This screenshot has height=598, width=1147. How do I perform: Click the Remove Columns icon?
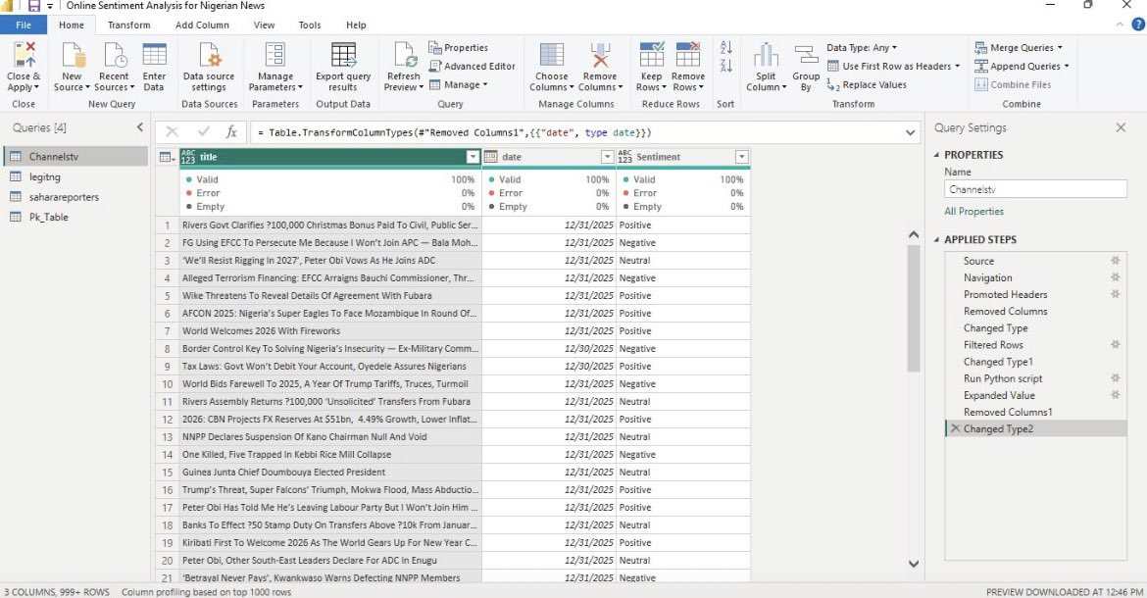(600, 55)
